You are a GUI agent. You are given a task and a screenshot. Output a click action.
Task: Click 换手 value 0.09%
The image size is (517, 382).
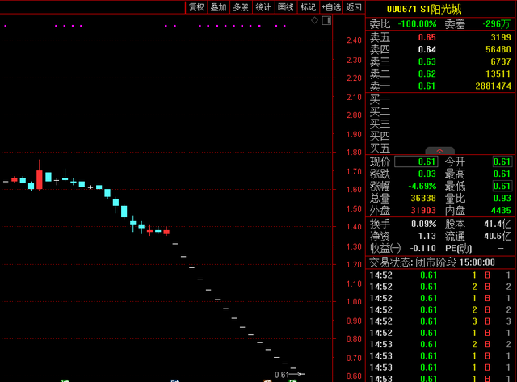pyautogui.click(x=423, y=225)
